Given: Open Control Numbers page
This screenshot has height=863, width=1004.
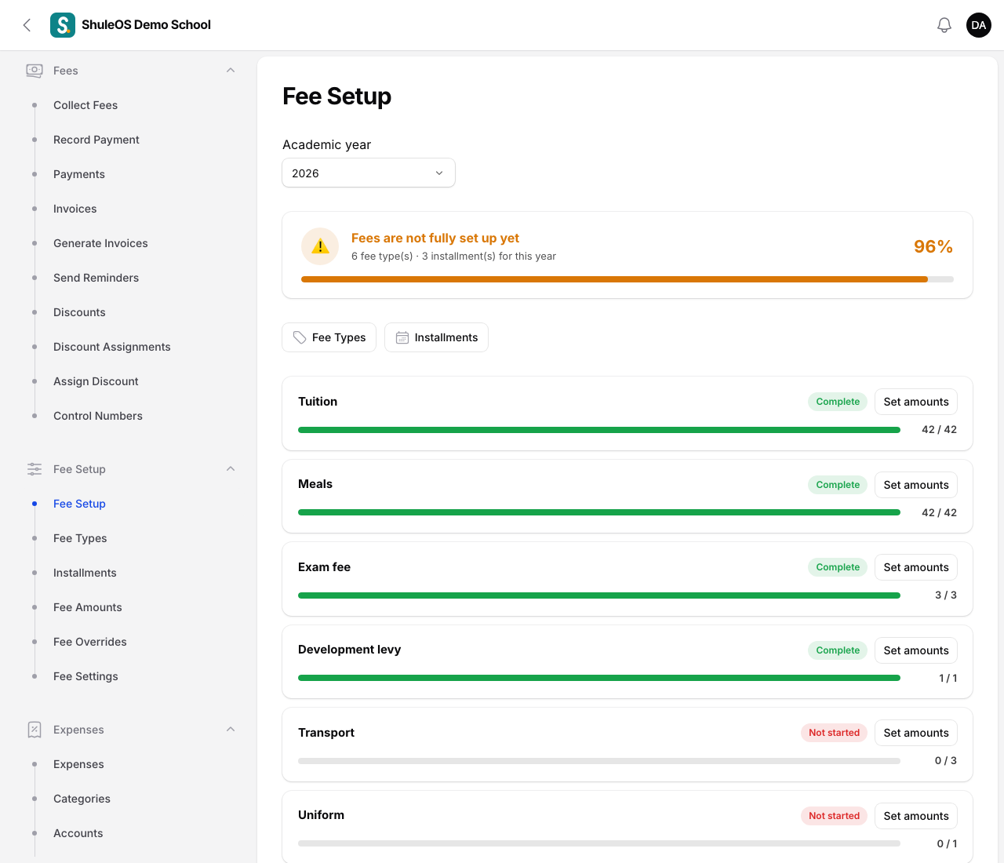Looking at the screenshot, I should tap(98, 416).
